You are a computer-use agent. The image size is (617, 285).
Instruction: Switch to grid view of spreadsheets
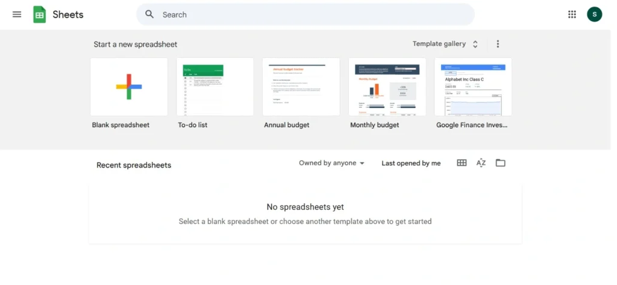coord(462,163)
